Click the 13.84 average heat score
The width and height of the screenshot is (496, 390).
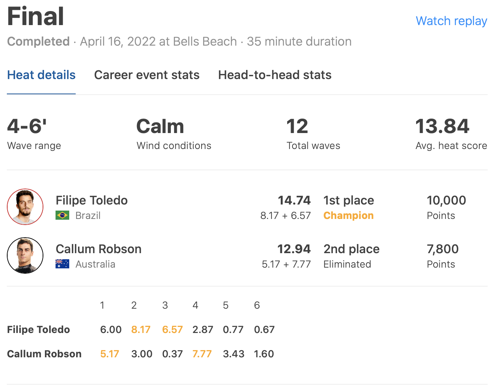[x=442, y=127]
